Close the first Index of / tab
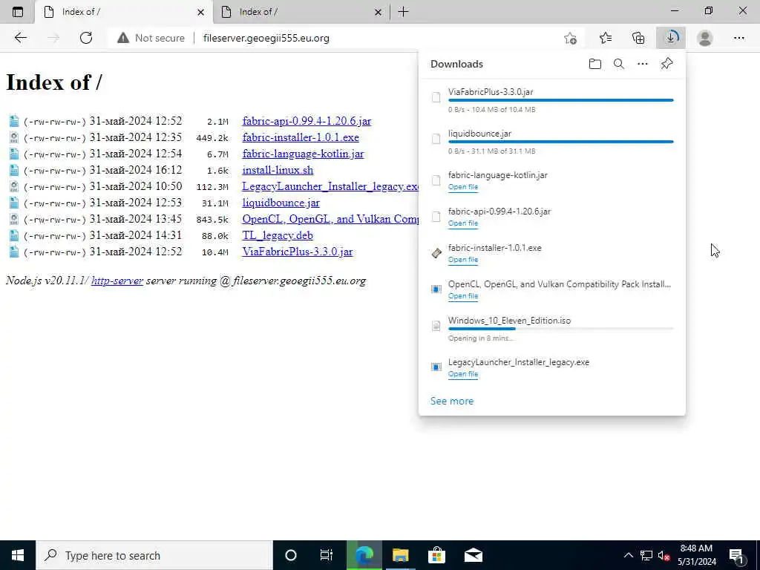Viewport: 760px width, 570px height. point(200,12)
